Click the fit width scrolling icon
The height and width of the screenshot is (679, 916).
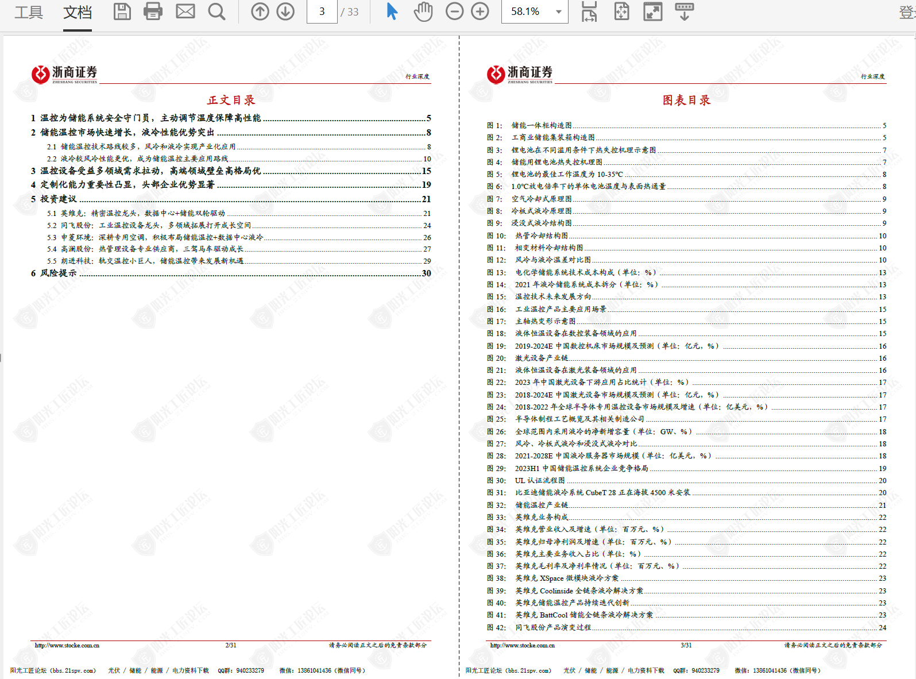click(589, 11)
